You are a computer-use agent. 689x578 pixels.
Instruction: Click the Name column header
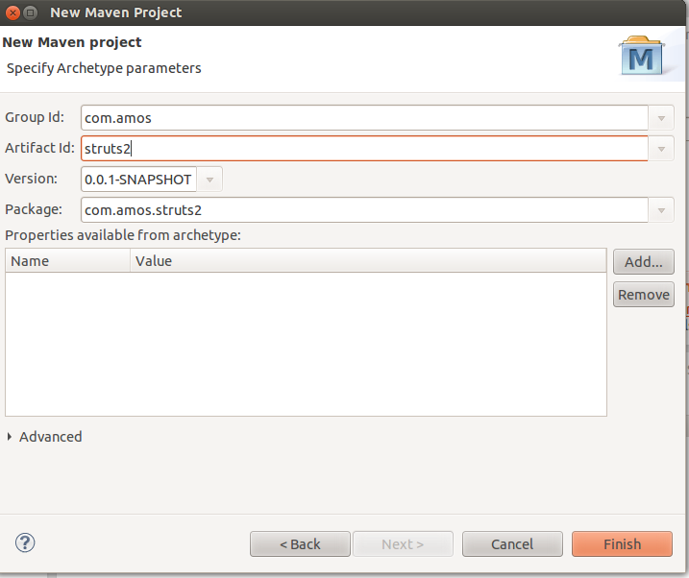click(67, 260)
